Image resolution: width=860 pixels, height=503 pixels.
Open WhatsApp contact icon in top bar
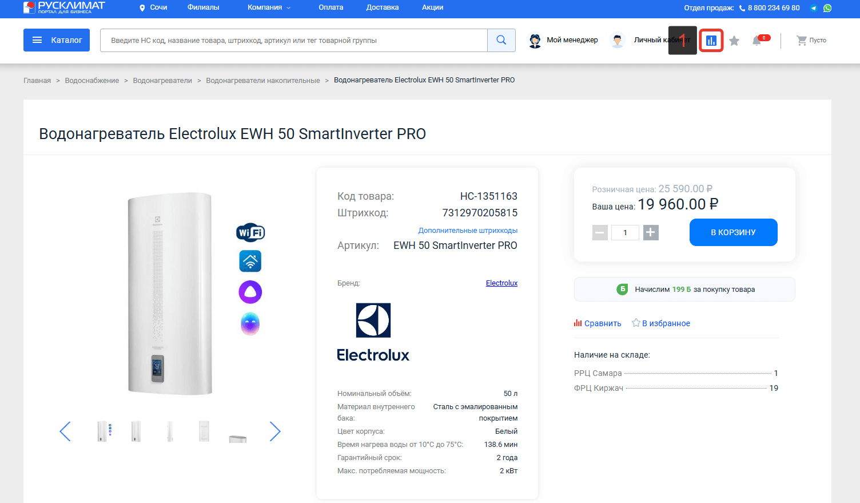point(827,8)
